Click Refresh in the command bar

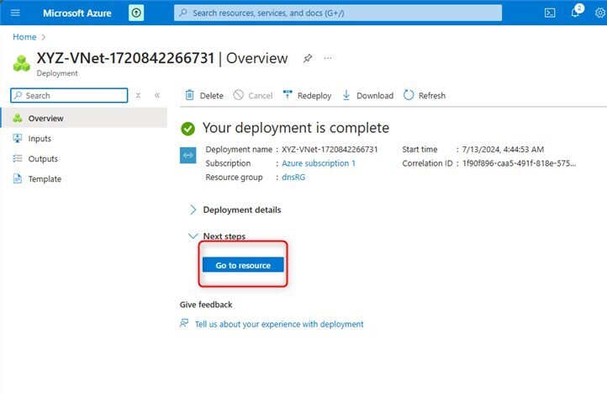tap(425, 95)
